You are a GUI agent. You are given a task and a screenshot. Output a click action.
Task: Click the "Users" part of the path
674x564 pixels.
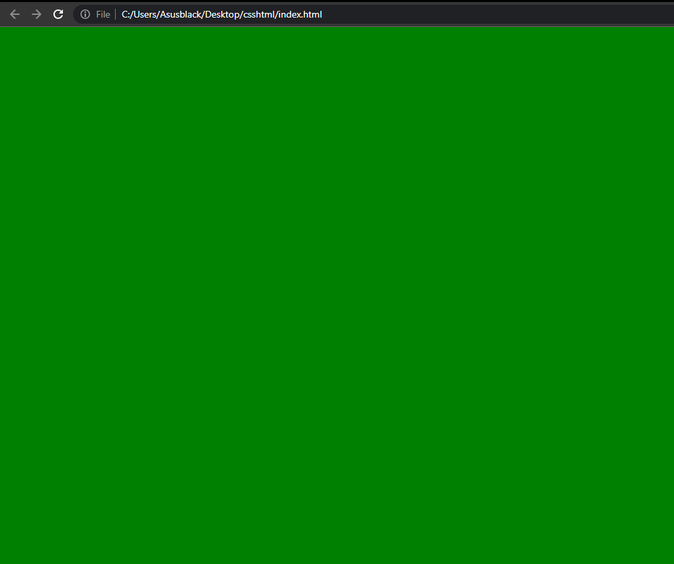click(x=145, y=14)
